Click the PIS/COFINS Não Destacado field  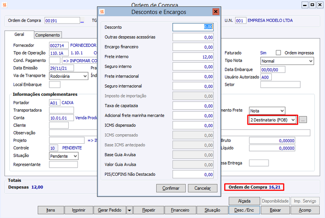pos(193,175)
